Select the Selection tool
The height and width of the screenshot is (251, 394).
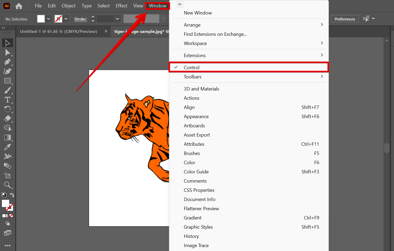click(x=7, y=43)
